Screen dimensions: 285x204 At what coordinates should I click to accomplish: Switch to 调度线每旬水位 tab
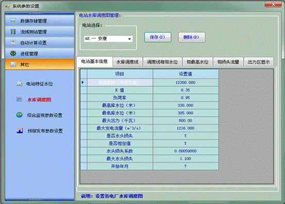point(162,62)
